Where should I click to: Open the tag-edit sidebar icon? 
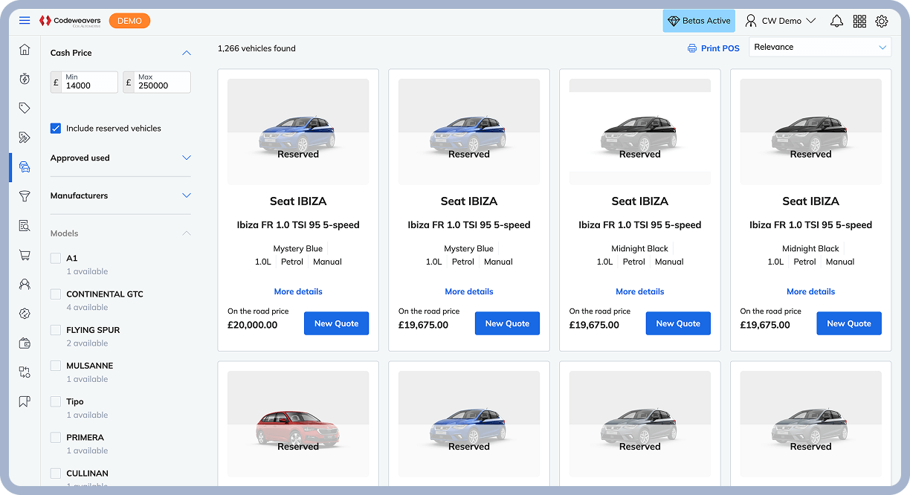tap(25, 137)
